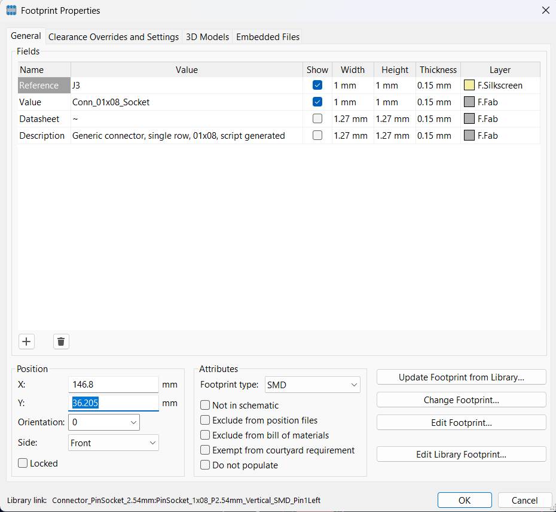This screenshot has height=512, width=556.
Task: Click Update Footprint from Library button
Action: [461, 377]
